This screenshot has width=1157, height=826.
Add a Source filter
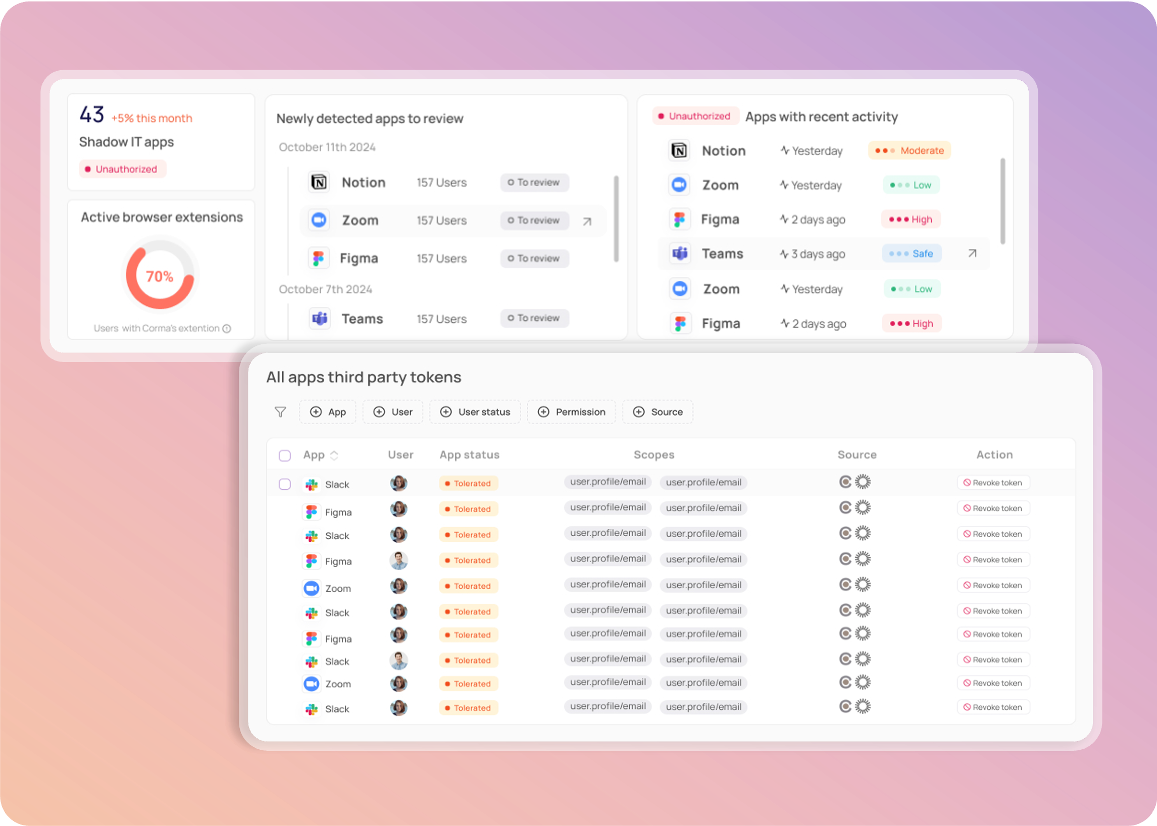658,411
